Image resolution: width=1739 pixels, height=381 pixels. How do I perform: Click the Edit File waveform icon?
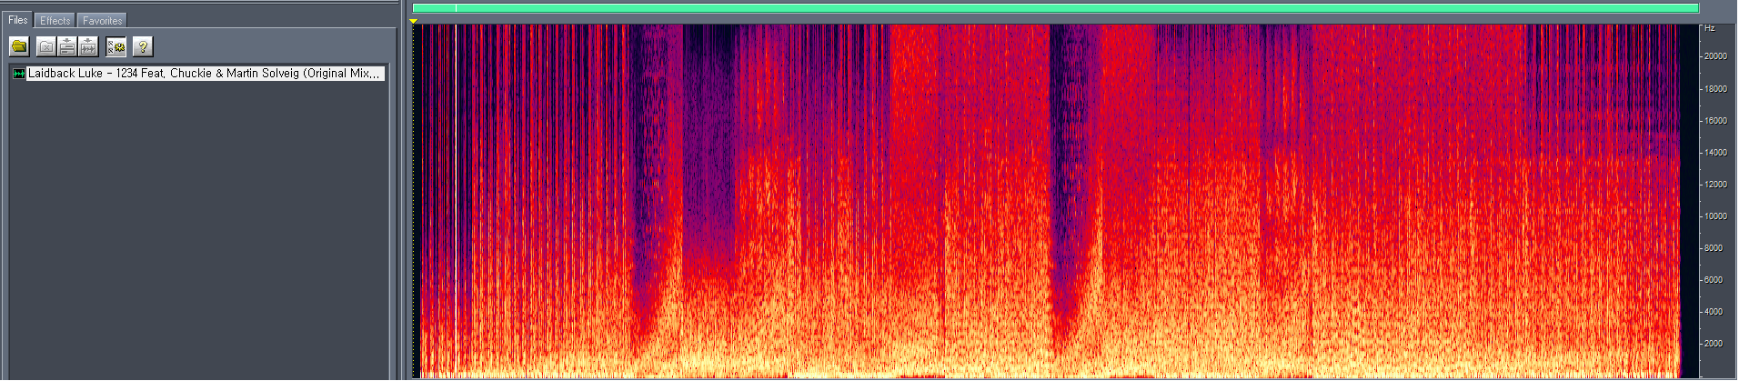(x=88, y=46)
